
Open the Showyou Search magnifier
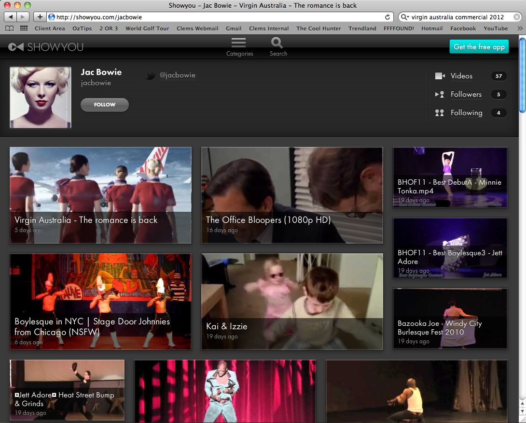(x=277, y=43)
